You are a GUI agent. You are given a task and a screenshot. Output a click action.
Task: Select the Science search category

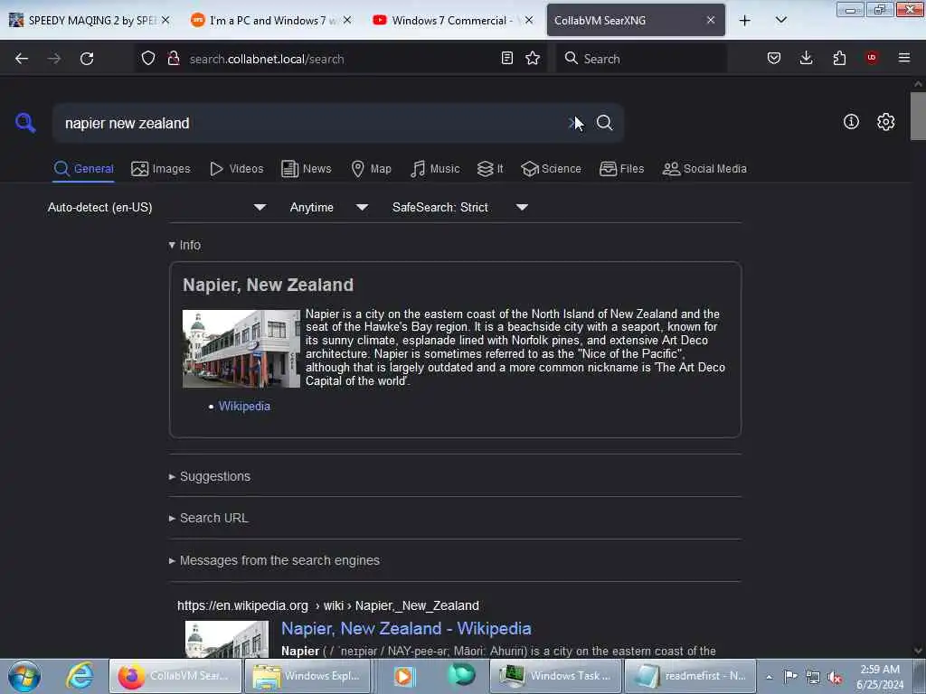coord(551,169)
